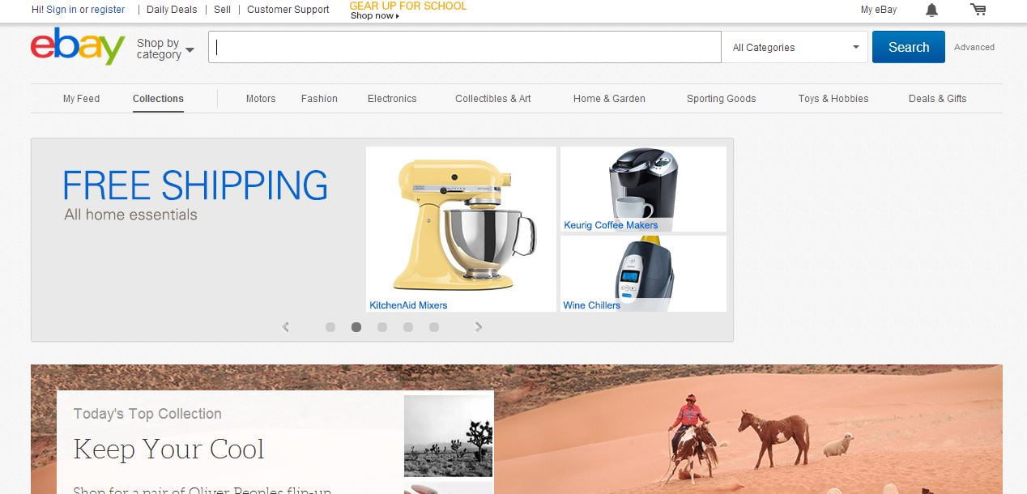
Task: Open the shopping cart icon
Action: pyautogui.click(x=978, y=10)
